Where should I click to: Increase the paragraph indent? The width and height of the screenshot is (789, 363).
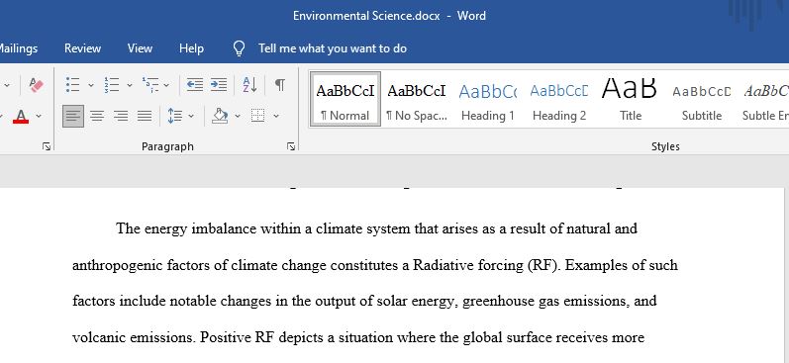click(x=219, y=84)
